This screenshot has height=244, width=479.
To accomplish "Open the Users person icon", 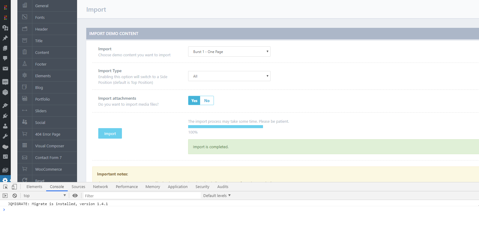I will 5,126.
